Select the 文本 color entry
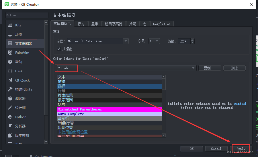Viewport: 258px width, 157px height. [109, 77]
